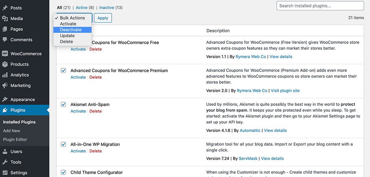
Task: View details for Advanced Coupons Free
Action: tap(281, 57)
